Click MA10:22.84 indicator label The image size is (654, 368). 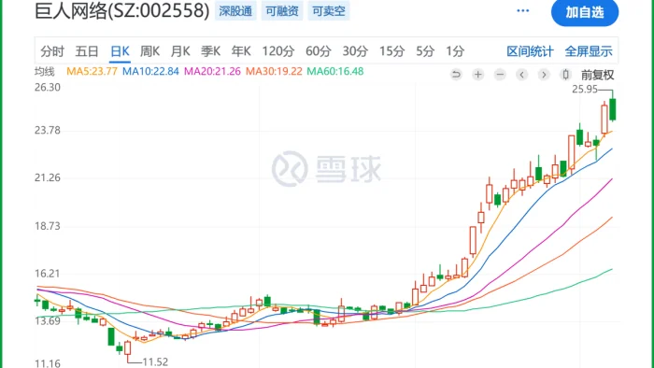[150, 72]
